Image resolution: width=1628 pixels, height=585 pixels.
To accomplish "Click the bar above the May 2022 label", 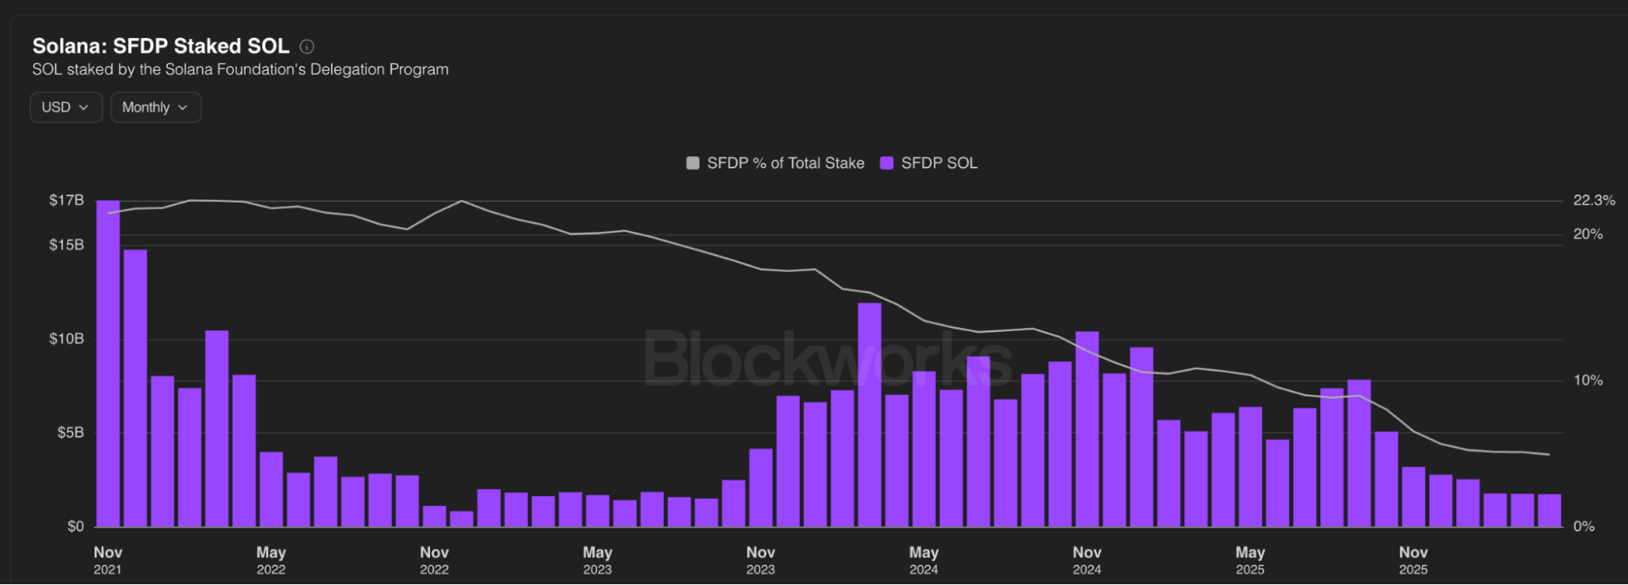I will pyautogui.click(x=271, y=490).
